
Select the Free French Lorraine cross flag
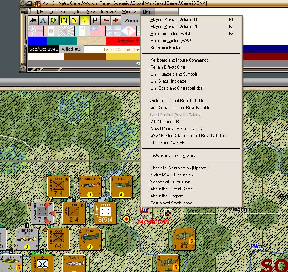pos(129,31)
